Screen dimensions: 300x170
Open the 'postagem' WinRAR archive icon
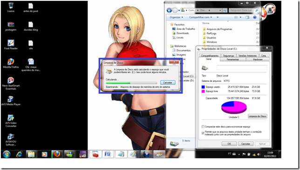(x=11, y=26)
